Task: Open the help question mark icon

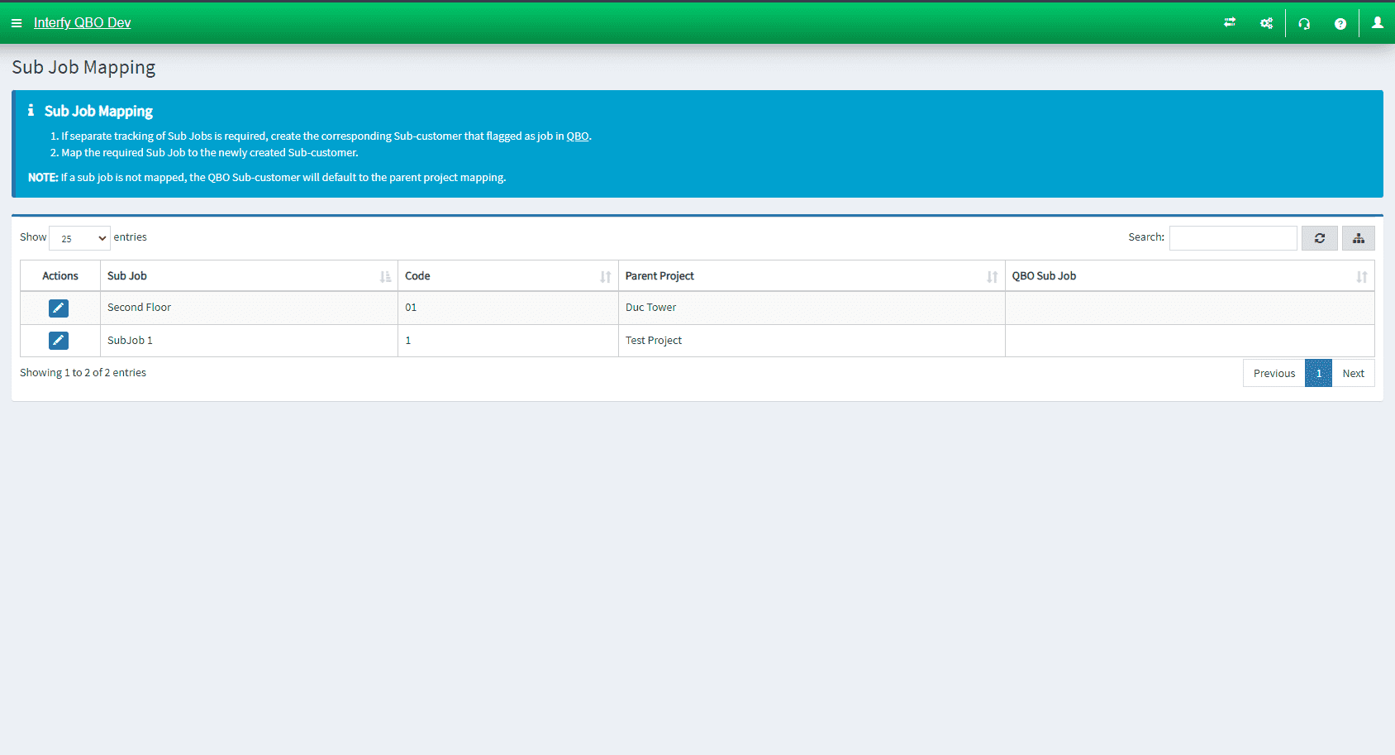Action: (1340, 23)
